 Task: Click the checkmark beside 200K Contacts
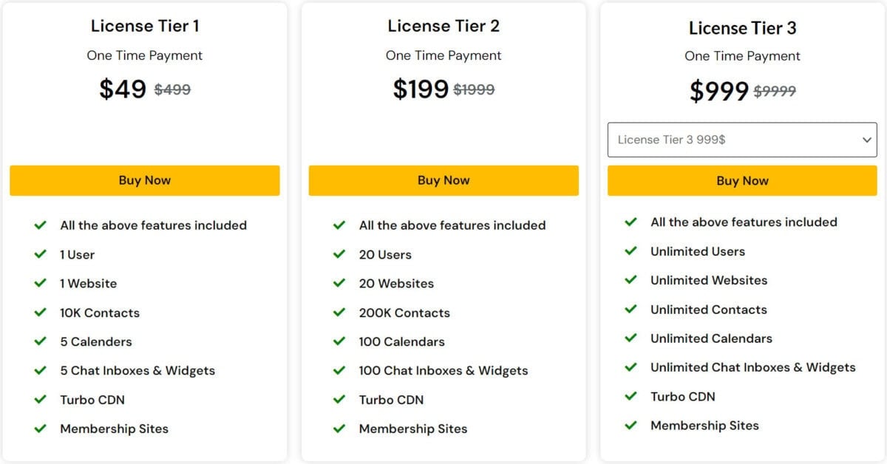340,313
